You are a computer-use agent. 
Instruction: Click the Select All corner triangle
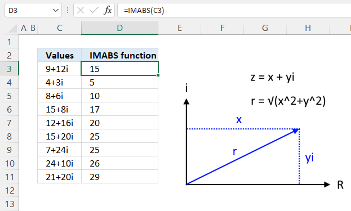(13, 28)
